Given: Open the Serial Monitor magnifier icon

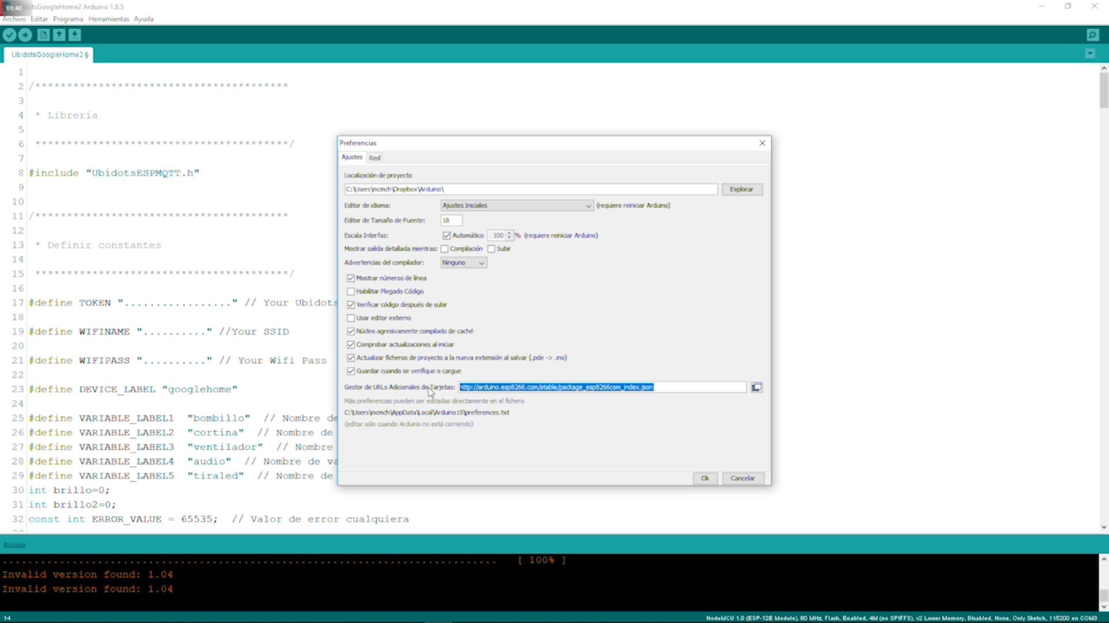Looking at the screenshot, I should point(1092,35).
